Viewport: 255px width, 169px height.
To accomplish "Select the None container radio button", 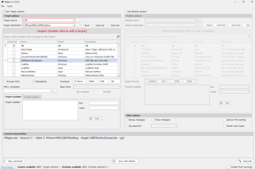I will pos(76,81).
